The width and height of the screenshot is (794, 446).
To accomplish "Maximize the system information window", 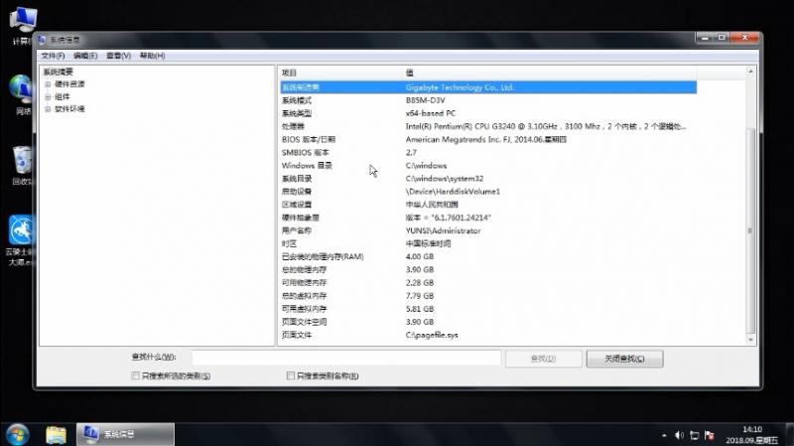I will 722,38.
